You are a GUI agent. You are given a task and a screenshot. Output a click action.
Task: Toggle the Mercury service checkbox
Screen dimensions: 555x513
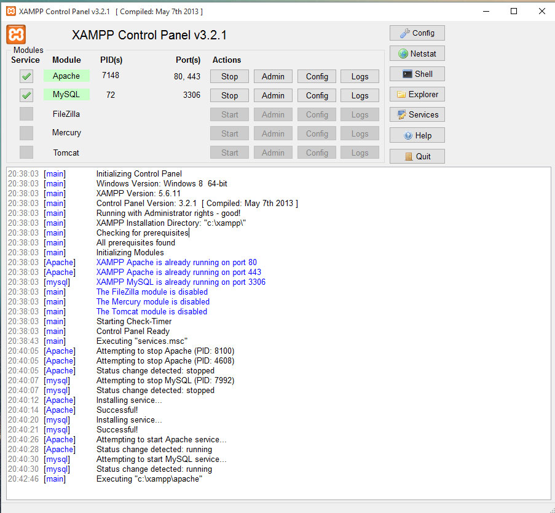point(26,133)
